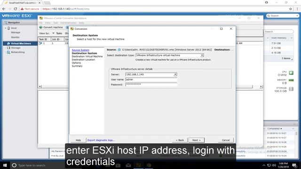Sort by Task ID column header
Screen dimensions: 301x169
(x=44, y=39)
